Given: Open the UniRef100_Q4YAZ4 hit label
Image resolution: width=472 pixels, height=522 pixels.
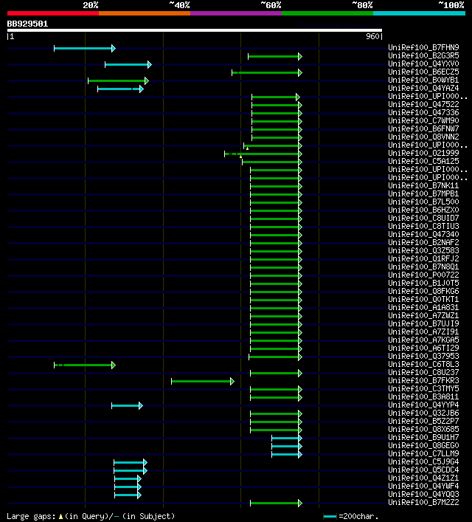Looking at the screenshot, I should coord(423,88).
